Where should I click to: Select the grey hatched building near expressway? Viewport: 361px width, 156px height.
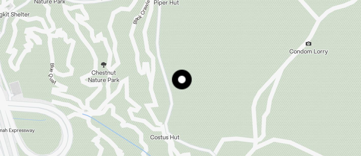point(16,88)
